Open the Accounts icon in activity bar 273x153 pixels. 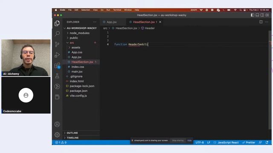coord(57,124)
